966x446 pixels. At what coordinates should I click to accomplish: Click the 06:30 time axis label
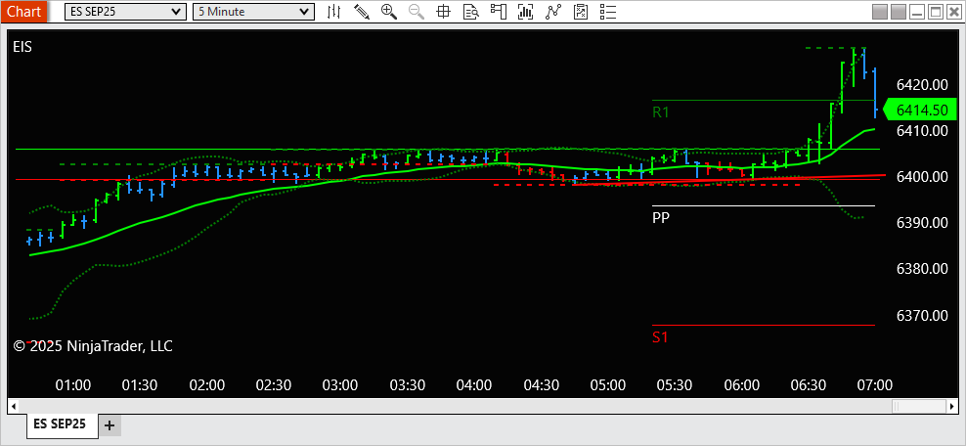pyautogui.click(x=809, y=385)
